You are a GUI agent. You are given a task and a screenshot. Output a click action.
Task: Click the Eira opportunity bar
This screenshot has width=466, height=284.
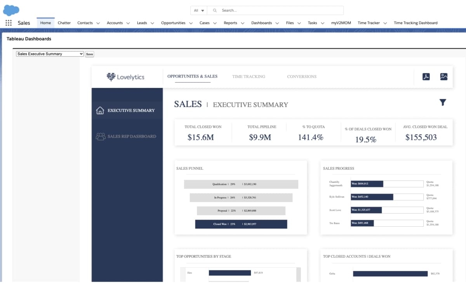coord(230,273)
